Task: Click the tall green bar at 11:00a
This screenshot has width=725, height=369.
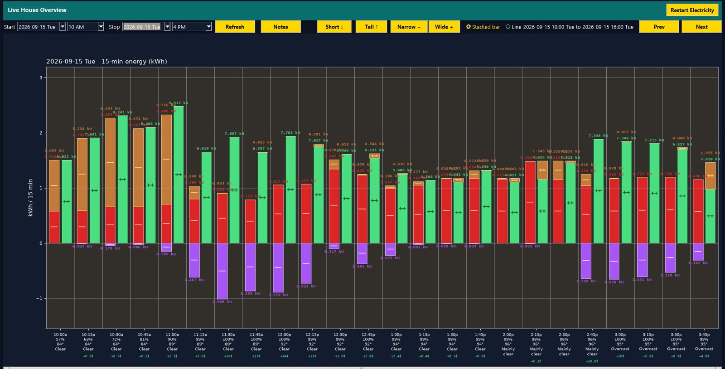Action: point(179,175)
